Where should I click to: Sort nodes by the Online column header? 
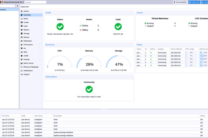153,49
